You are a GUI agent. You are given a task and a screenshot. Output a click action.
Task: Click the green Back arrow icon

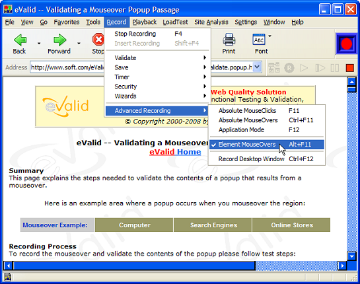[x=20, y=40]
